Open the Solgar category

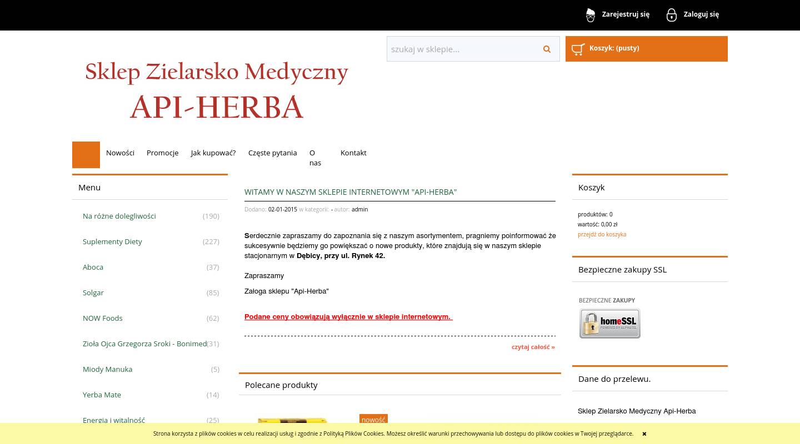pyautogui.click(x=93, y=292)
